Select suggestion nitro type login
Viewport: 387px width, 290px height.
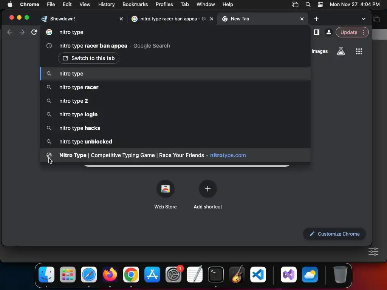pos(175,114)
